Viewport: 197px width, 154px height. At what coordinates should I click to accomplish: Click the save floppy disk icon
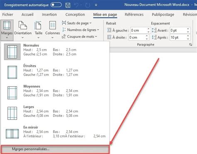point(68,5)
